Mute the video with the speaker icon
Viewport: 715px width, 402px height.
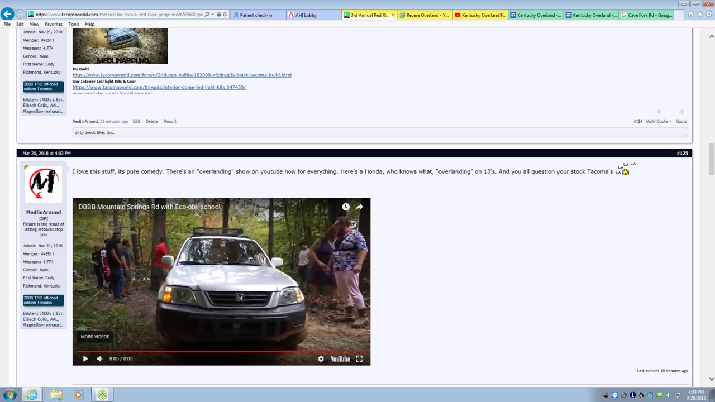[100, 358]
